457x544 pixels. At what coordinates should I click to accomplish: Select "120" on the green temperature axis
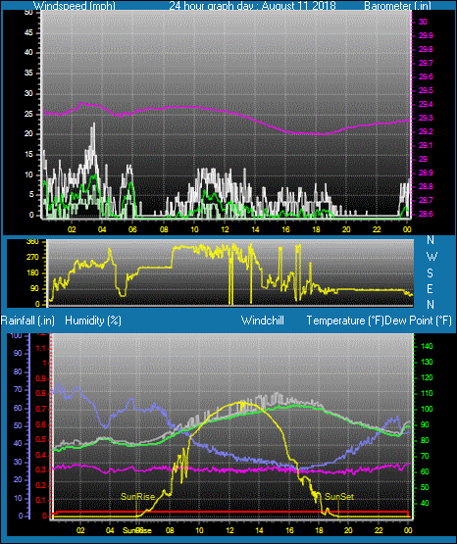(x=427, y=377)
